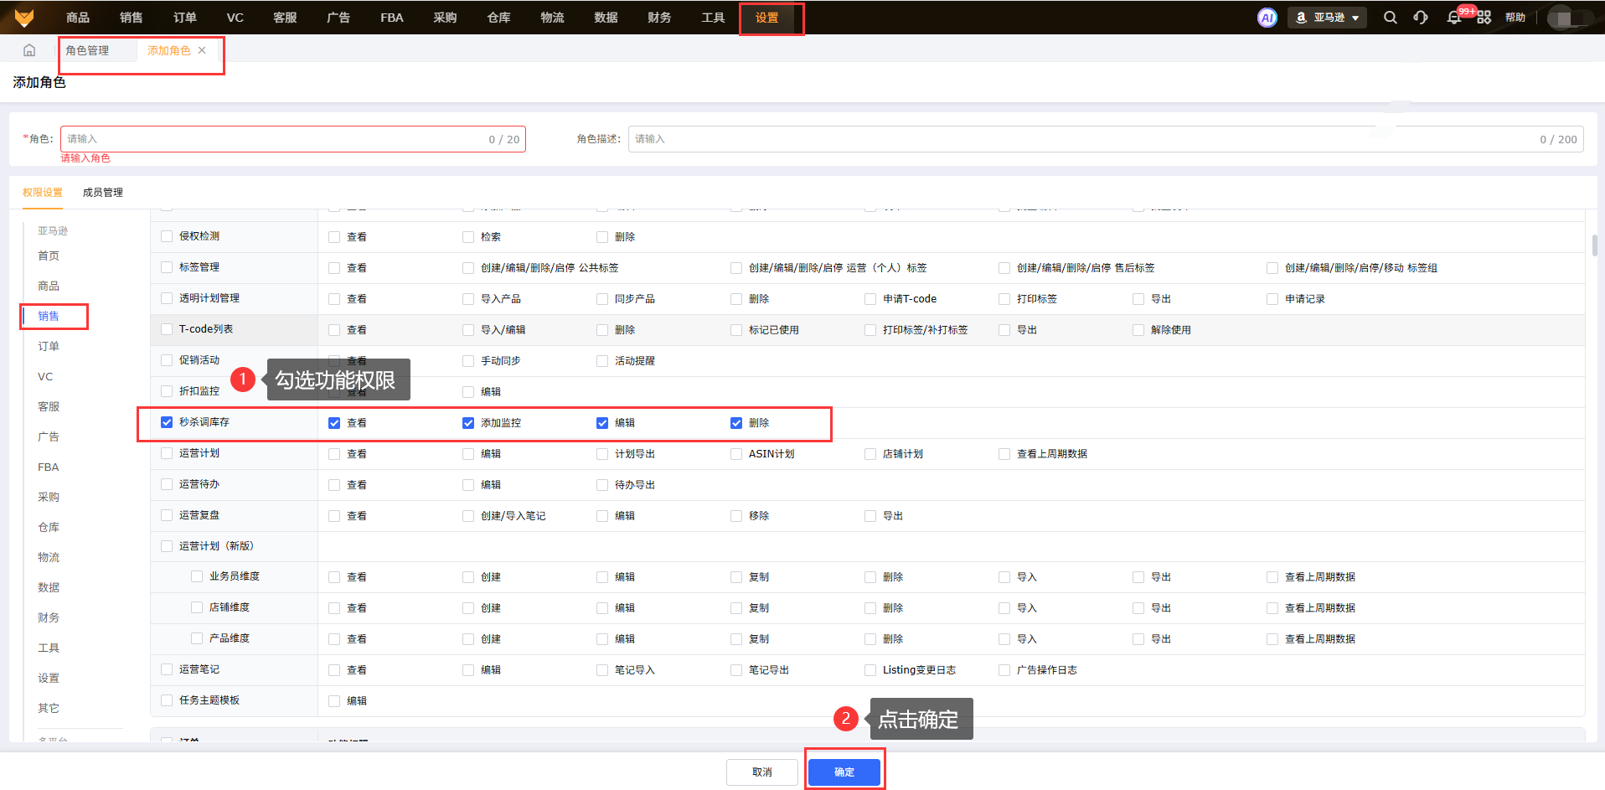
Task: Open the AI assistant icon
Action: pos(1267,18)
